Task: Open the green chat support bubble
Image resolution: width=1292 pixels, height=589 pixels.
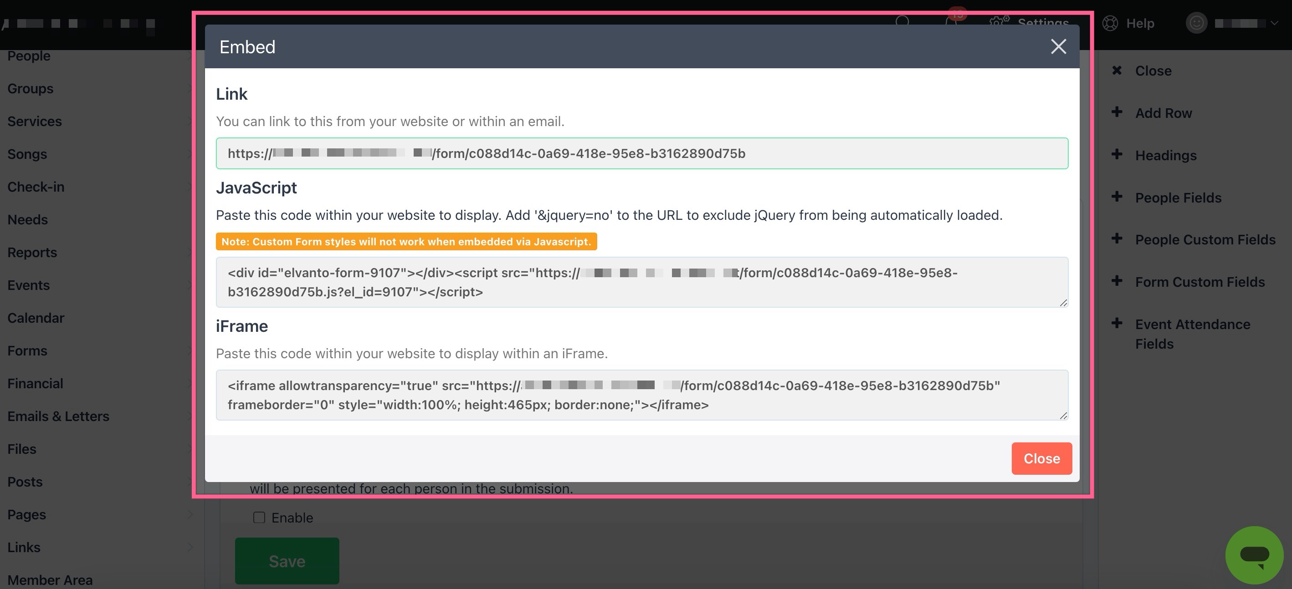Action: [1254, 555]
